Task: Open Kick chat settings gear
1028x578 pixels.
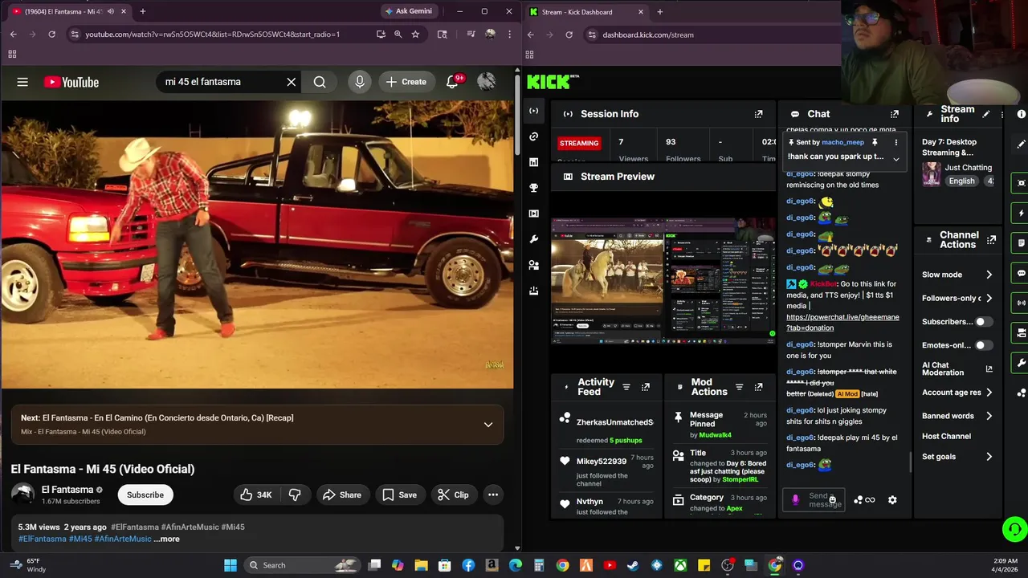Action: coord(892,500)
